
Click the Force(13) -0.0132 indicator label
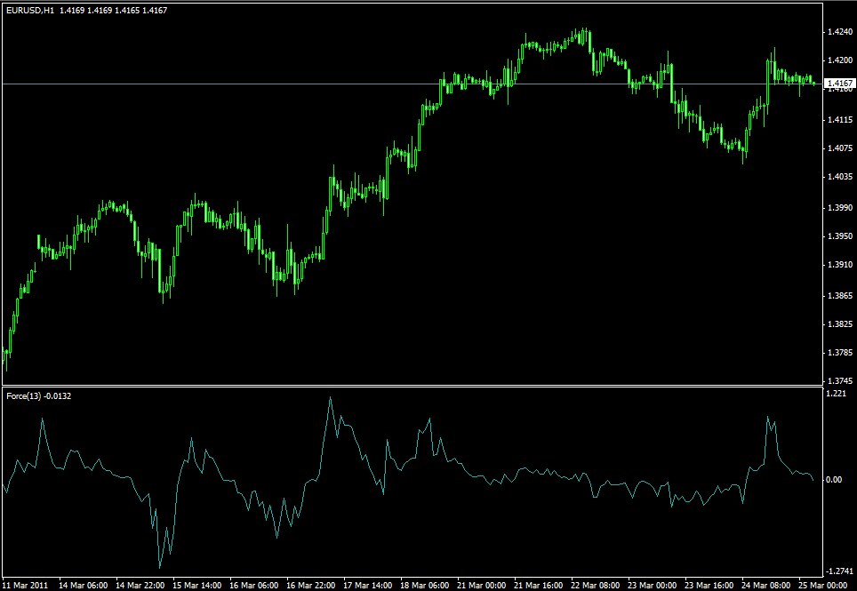[x=39, y=396]
